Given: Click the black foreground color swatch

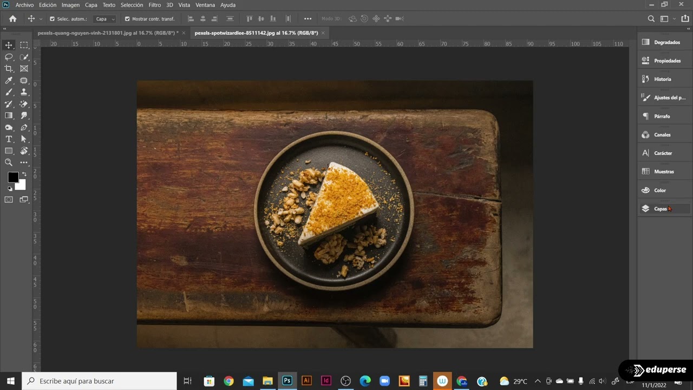Looking at the screenshot, I should tap(12, 177).
